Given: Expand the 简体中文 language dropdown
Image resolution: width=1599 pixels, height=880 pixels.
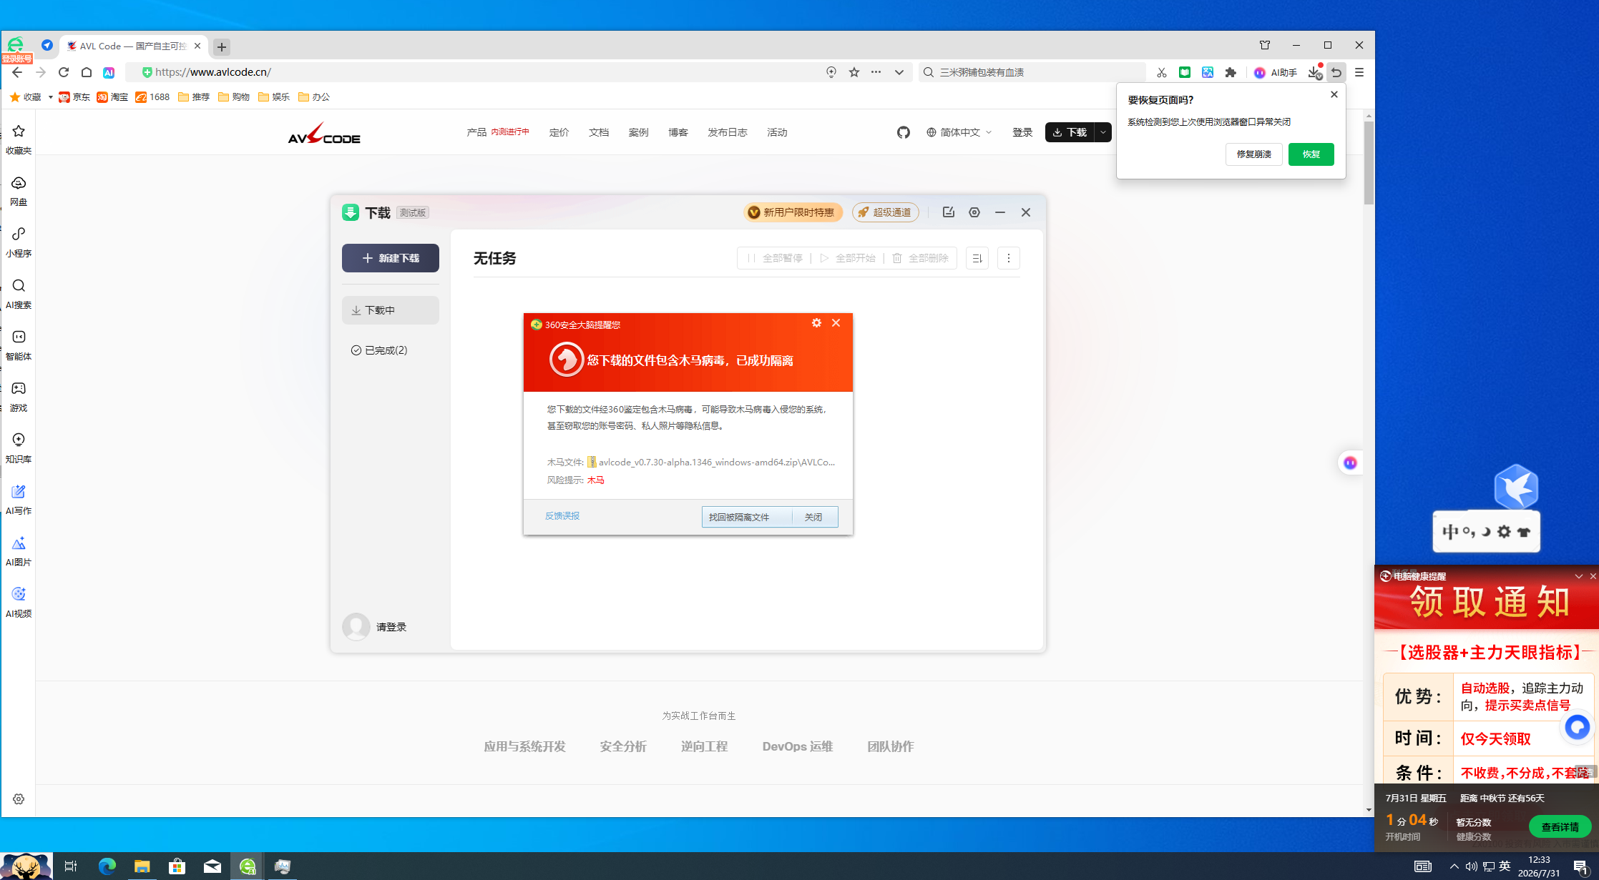Looking at the screenshot, I should click(959, 132).
